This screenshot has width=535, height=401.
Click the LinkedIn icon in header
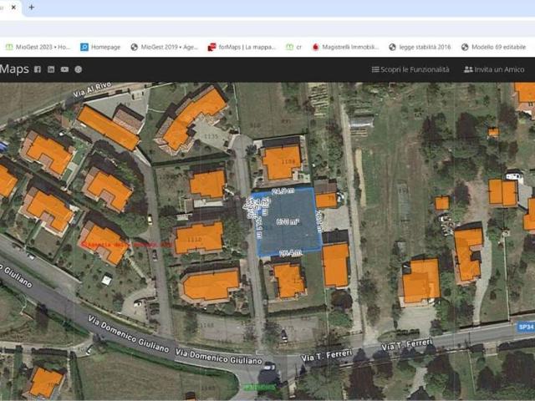(x=51, y=69)
